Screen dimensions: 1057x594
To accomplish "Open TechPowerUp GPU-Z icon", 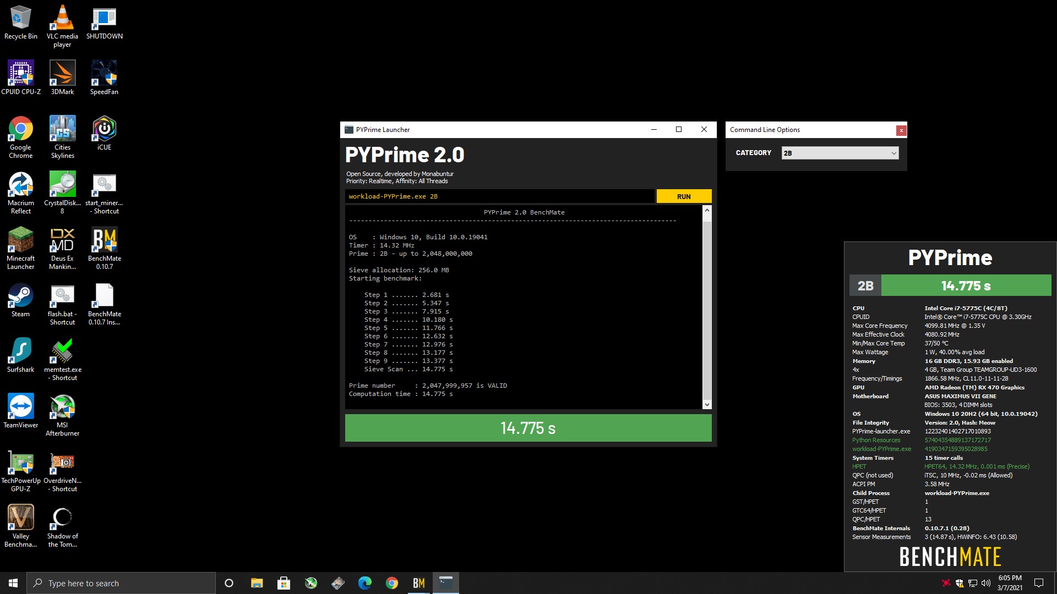I will point(21,471).
